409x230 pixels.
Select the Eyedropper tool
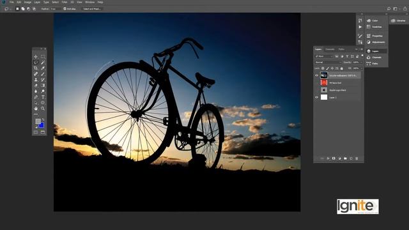[x=43, y=68]
